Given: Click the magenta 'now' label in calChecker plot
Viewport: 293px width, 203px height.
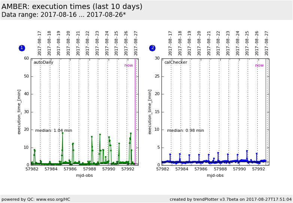Looking at the screenshot, I should click(259, 66).
